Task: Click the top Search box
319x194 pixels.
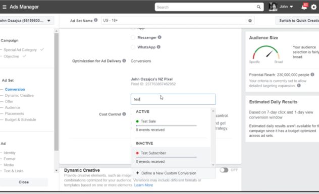Action: 209,7
